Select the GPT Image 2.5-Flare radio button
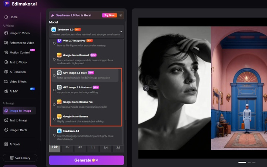The height and width of the screenshot is (167, 267). click(x=54, y=75)
